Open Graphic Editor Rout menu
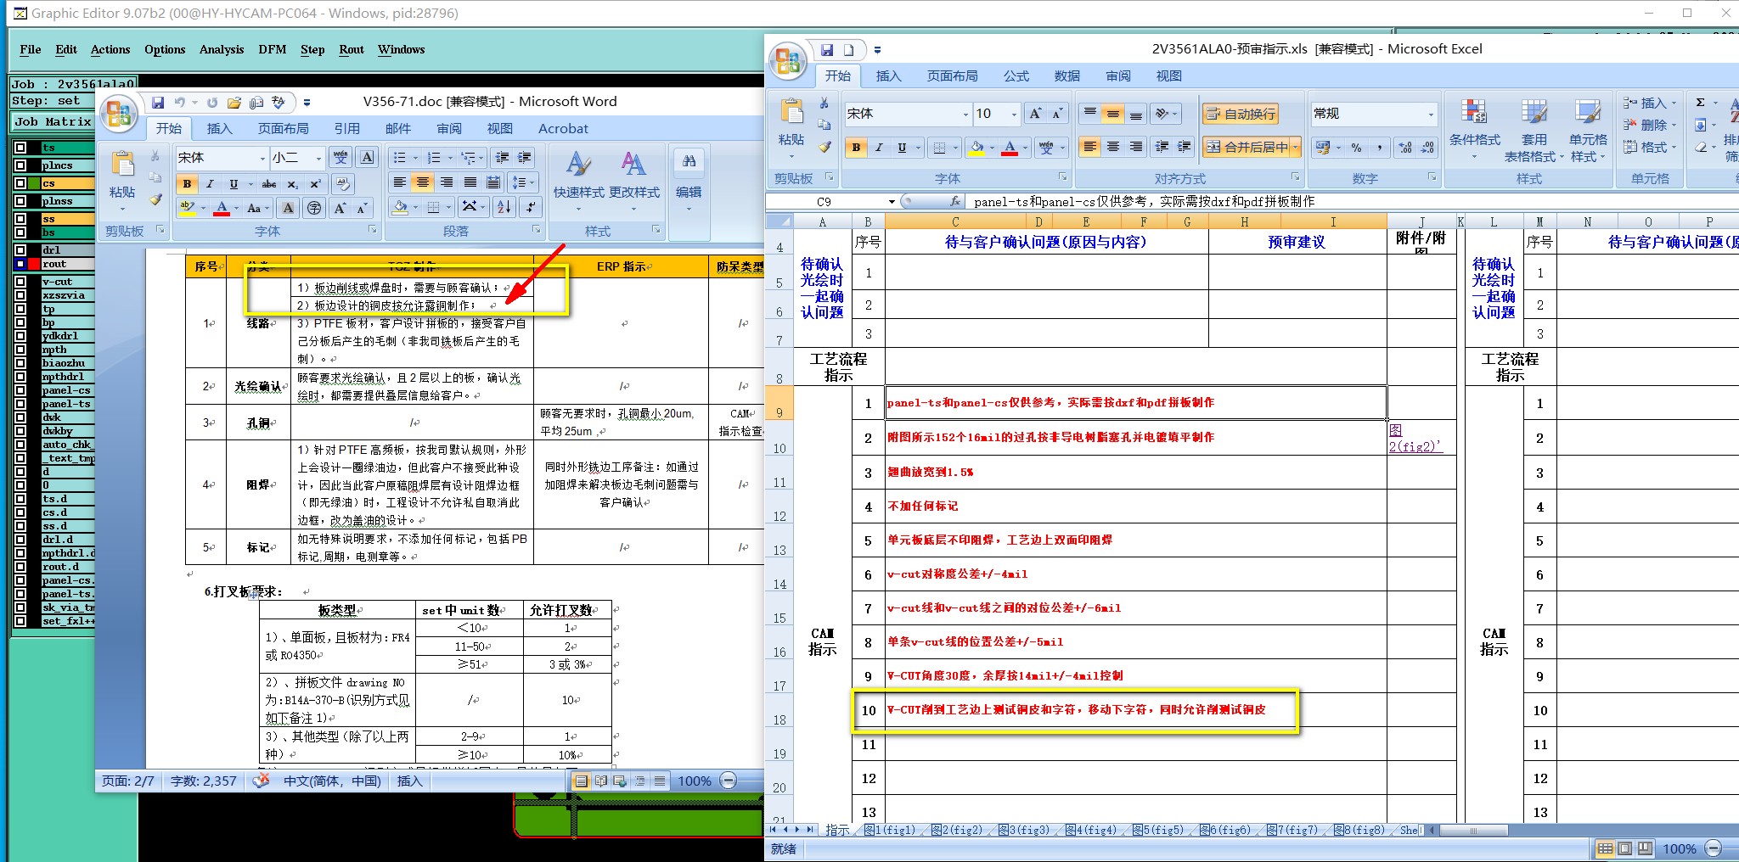The image size is (1739, 862). point(351,50)
